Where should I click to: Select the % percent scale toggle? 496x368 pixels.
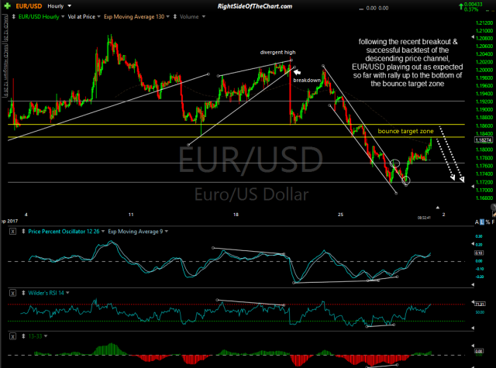pyautogui.click(x=487, y=222)
